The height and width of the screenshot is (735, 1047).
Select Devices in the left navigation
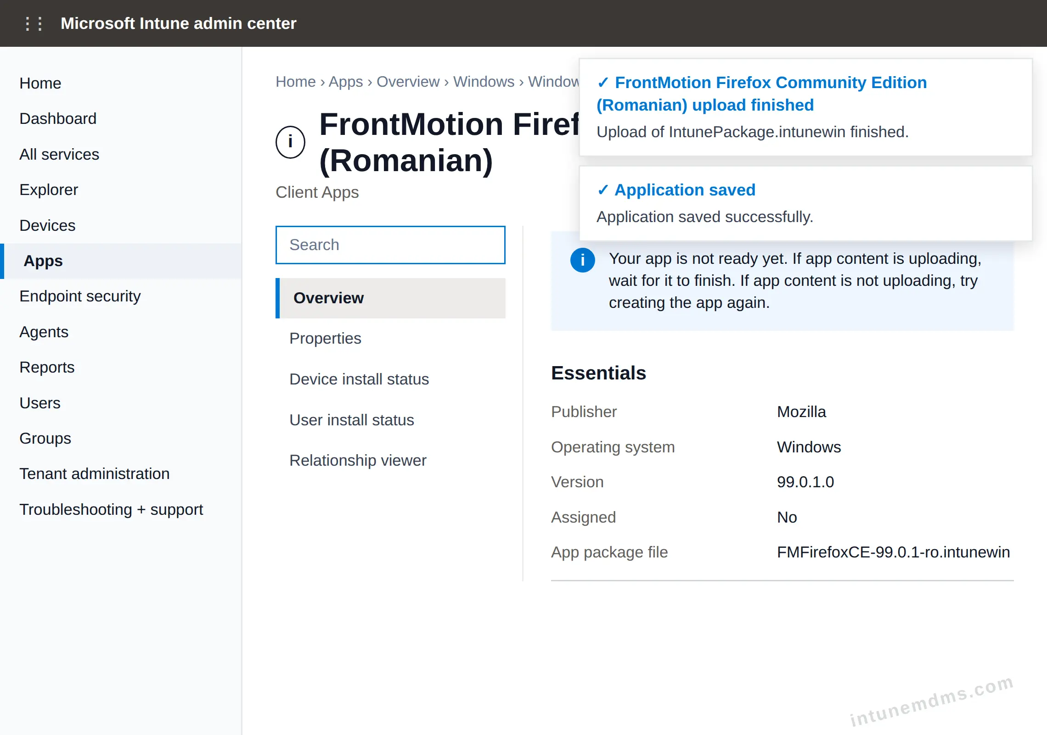pos(47,225)
